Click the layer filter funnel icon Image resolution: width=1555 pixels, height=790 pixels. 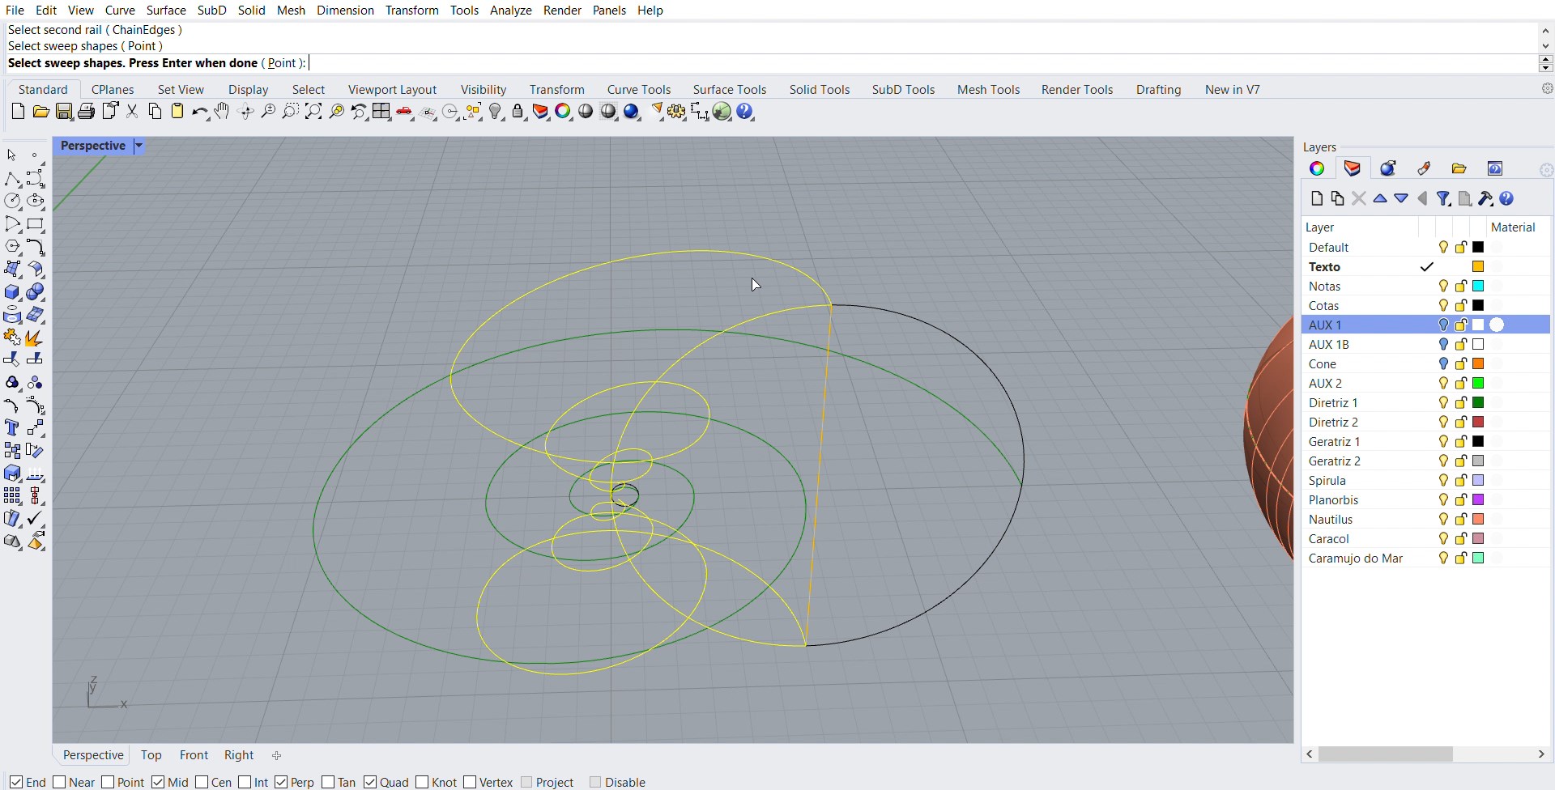tap(1443, 198)
